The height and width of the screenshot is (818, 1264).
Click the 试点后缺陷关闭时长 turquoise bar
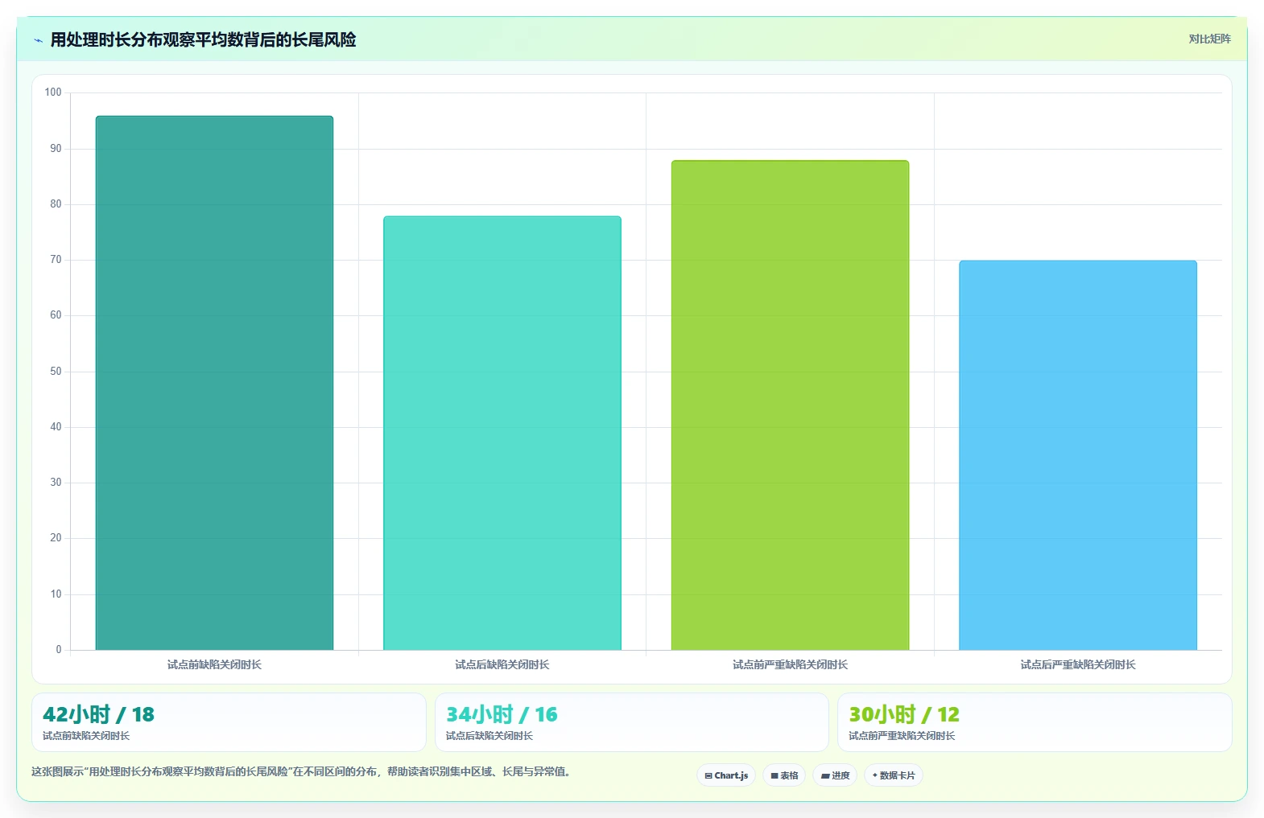(502, 433)
